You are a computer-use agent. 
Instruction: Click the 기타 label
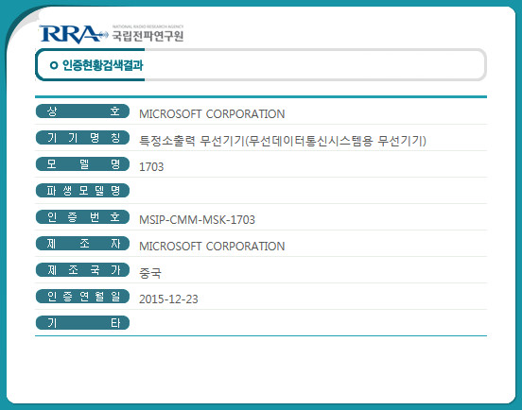click(x=82, y=322)
